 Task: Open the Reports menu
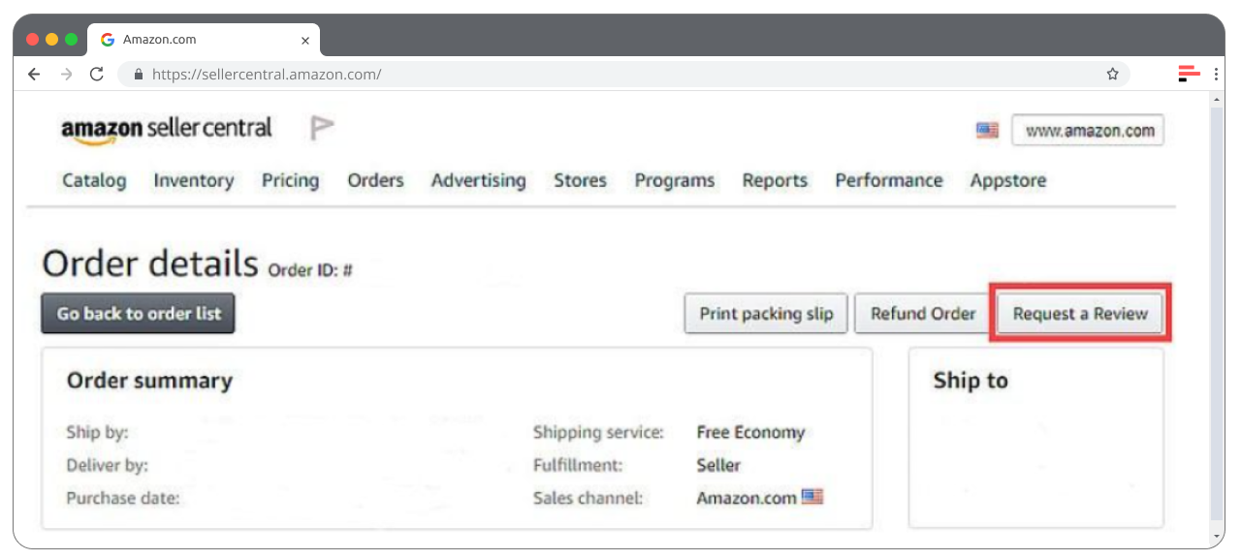(x=775, y=180)
